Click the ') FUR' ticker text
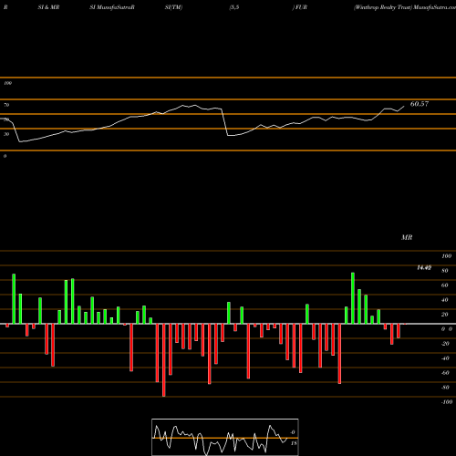 tap(300, 7)
